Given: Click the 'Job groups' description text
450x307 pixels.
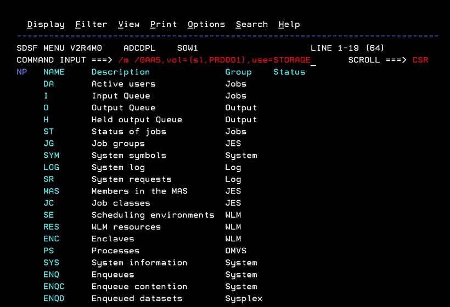Looking at the screenshot, I should [x=118, y=144].
